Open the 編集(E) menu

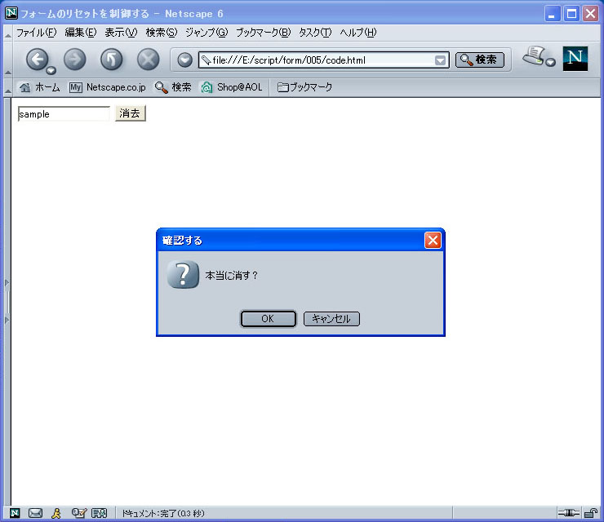click(x=80, y=33)
